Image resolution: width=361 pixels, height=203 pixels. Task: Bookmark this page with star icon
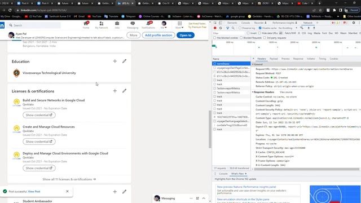(320, 10)
